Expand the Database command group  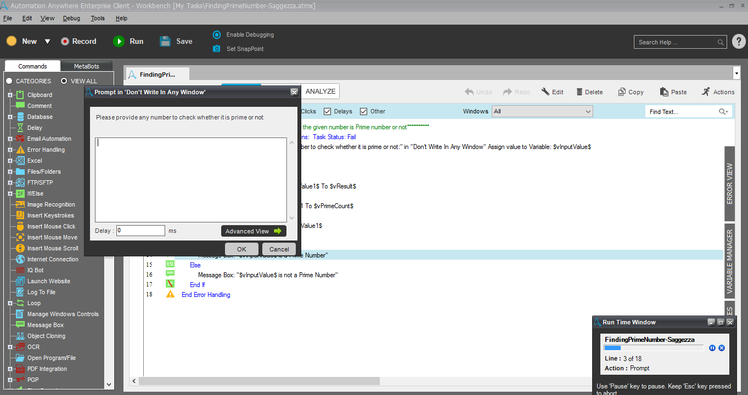pyautogui.click(x=10, y=117)
